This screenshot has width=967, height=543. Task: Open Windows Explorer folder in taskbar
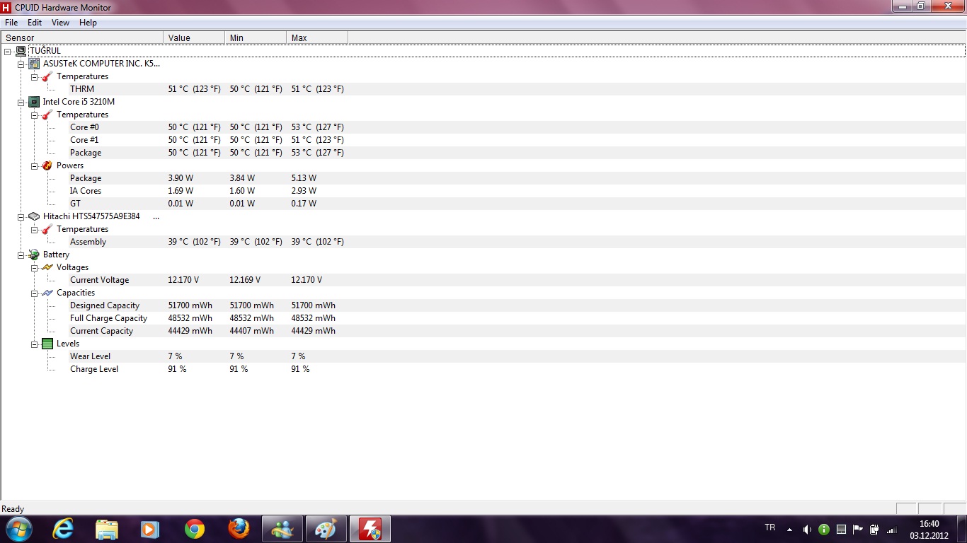[107, 529]
